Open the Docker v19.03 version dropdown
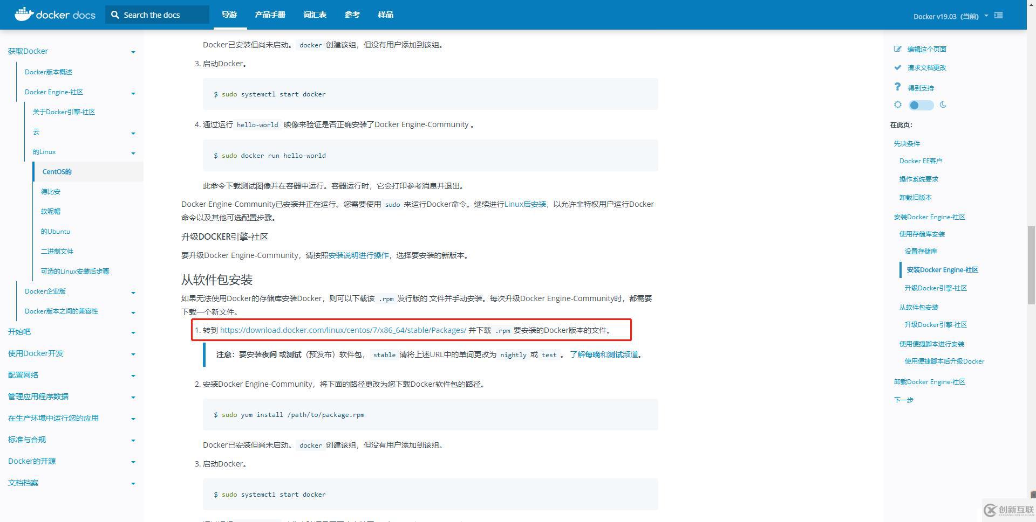 click(951, 16)
